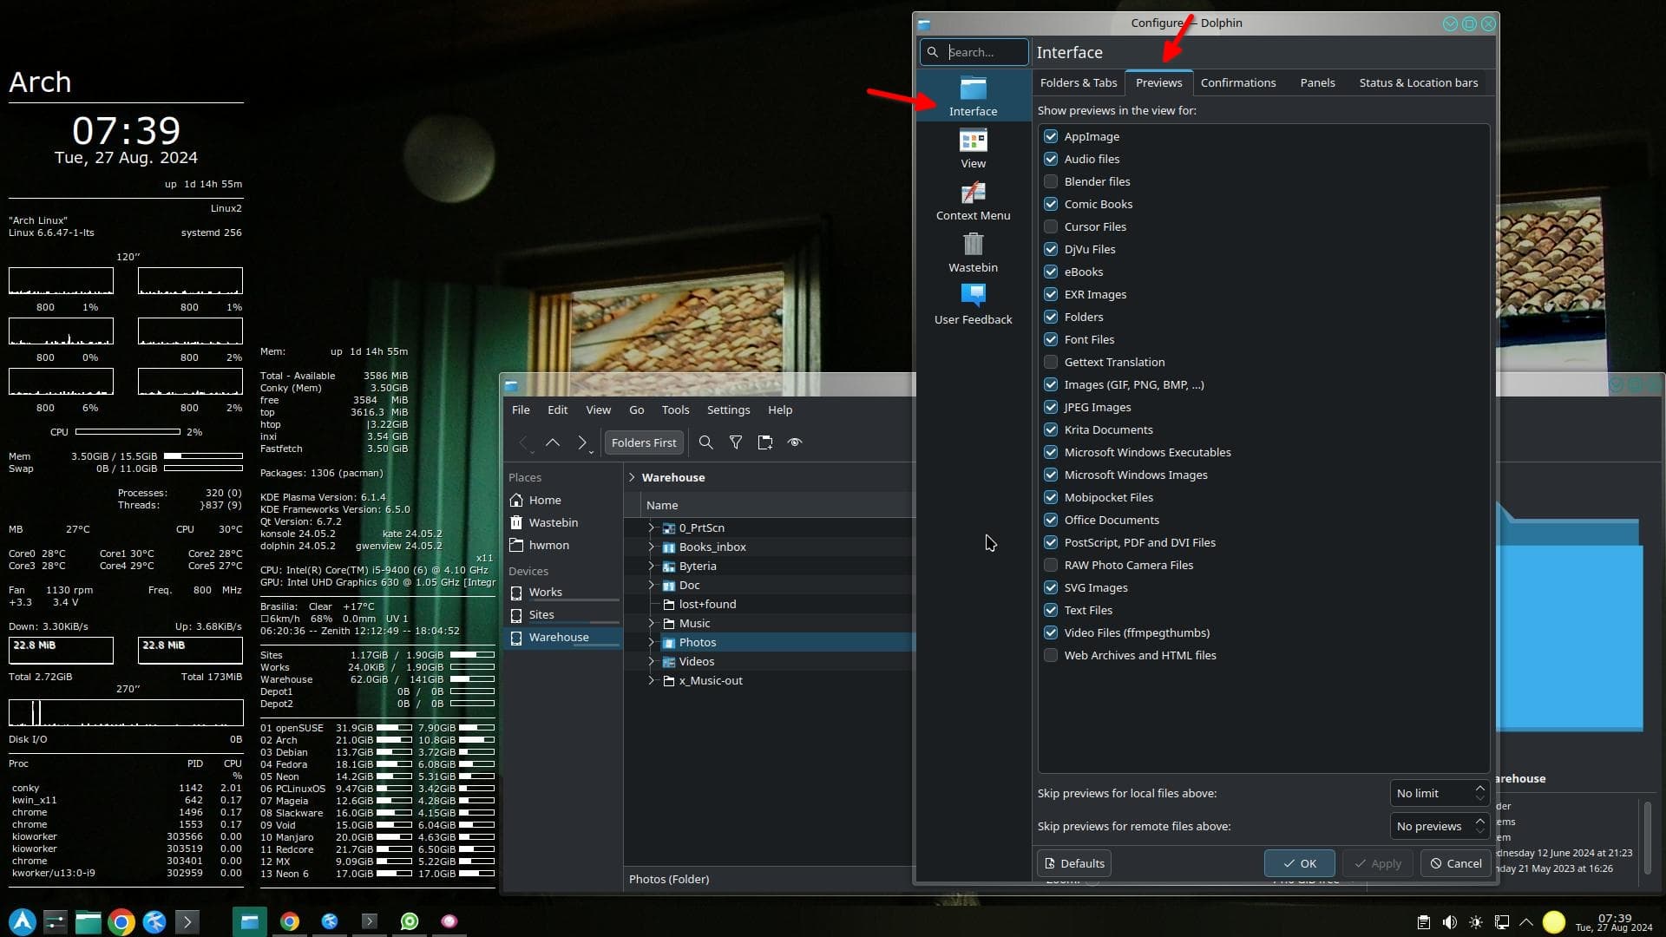Open Chrome from the taskbar
The image size is (1666, 937).
[x=121, y=921]
